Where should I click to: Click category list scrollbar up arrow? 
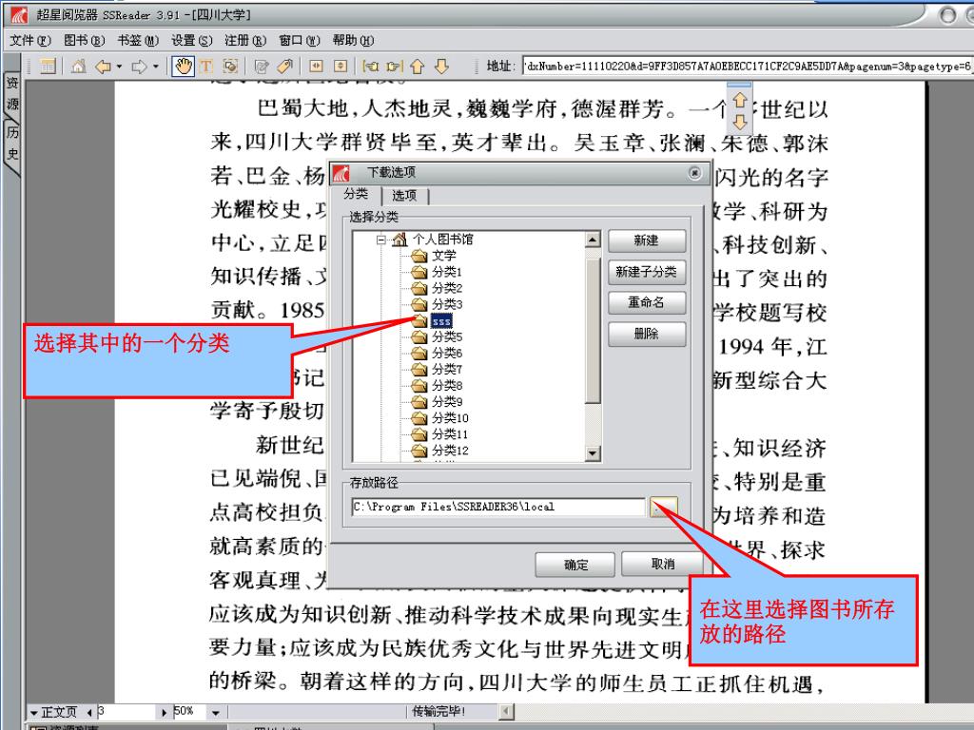tap(593, 240)
